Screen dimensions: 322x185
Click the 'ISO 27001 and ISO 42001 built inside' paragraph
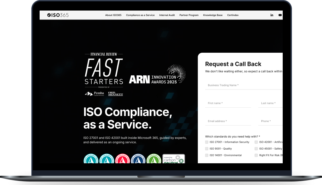click(135, 140)
